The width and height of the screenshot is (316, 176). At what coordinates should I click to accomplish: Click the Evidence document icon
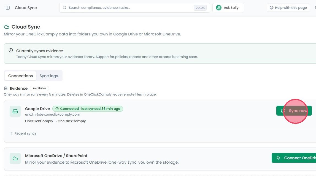point(6,88)
